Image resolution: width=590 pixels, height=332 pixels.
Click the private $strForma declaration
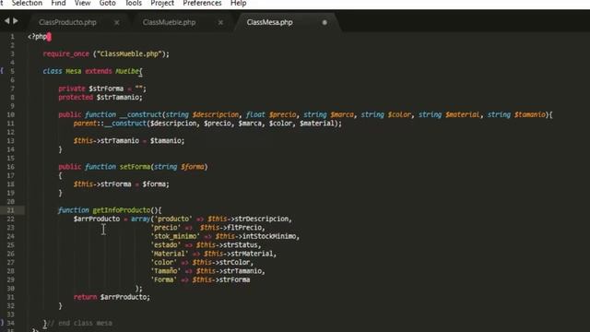click(102, 89)
